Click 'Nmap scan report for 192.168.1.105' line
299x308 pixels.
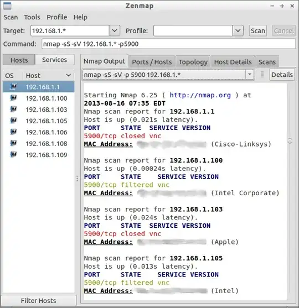(153, 258)
